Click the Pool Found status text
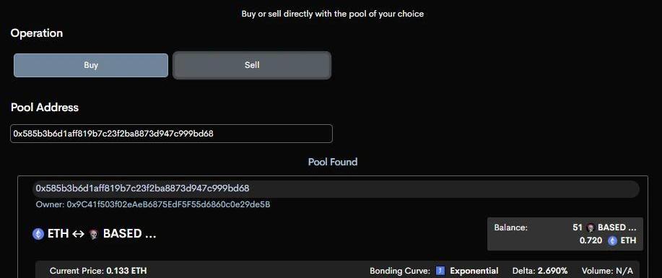The width and height of the screenshot is (662, 278). [333, 162]
